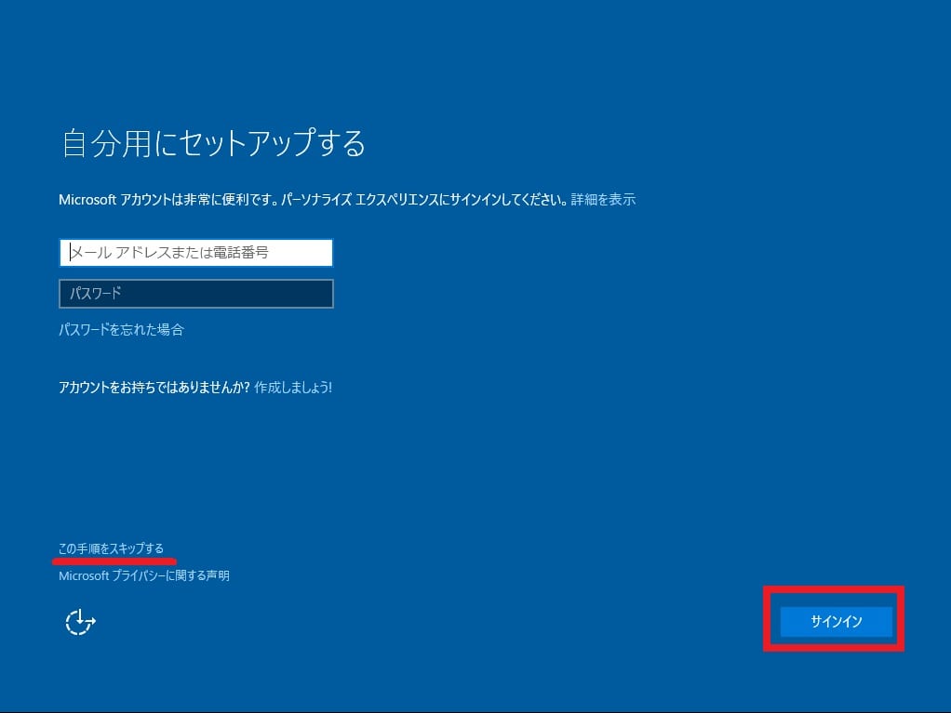Open the 詳細を表示 link
Screen dimensions: 951x713
point(603,199)
